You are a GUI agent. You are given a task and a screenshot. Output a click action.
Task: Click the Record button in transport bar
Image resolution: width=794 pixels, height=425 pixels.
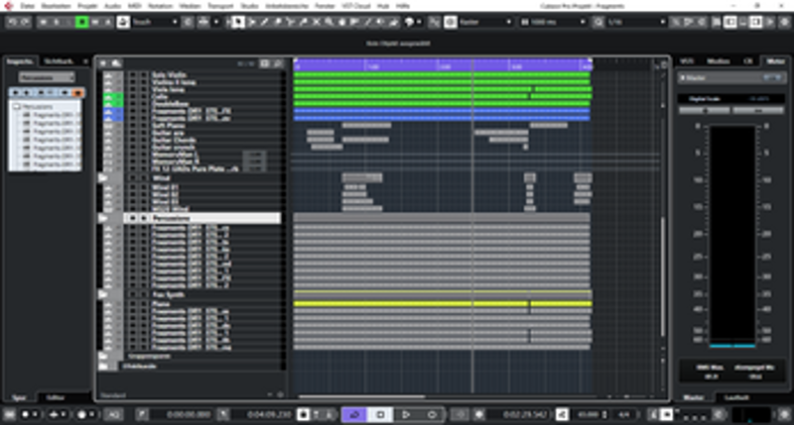432,414
